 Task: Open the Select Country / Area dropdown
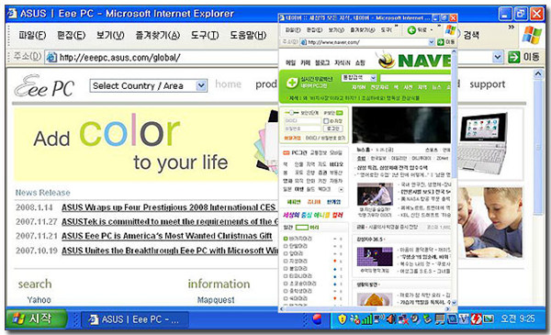tap(148, 85)
